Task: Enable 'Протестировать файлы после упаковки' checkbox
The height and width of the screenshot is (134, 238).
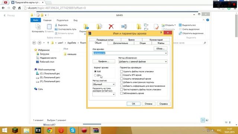Action: coord(122,89)
